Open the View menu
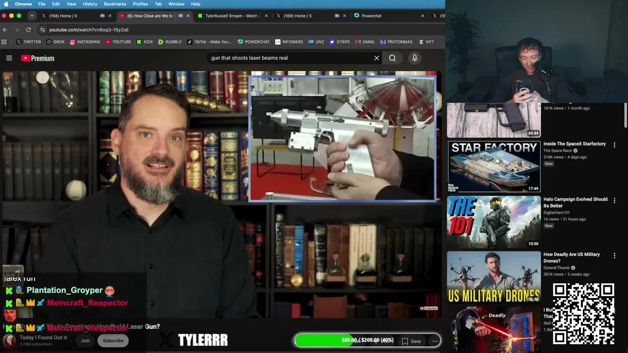Image resolution: width=628 pixels, height=353 pixels. 71,4
